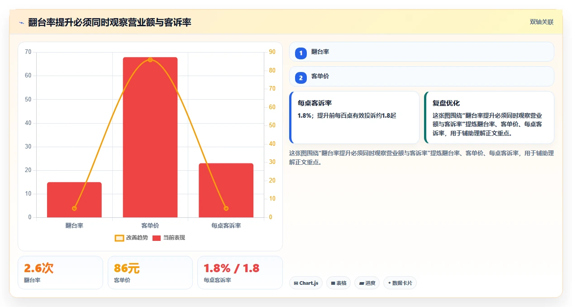This screenshot has height=307, width=572.
Task: Click the star icon in the 数据卡片 chip
Action: pyautogui.click(x=389, y=283)
